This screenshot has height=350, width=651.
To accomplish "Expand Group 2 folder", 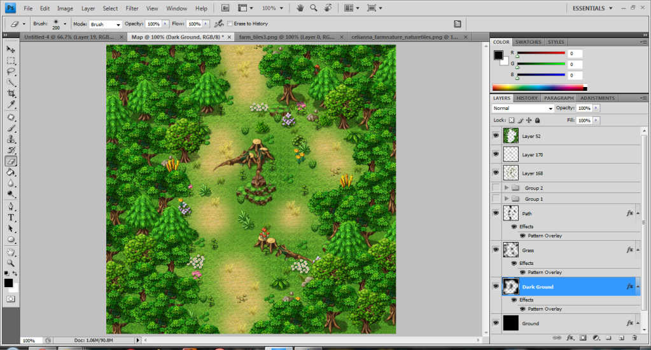I will pos(507,187).
